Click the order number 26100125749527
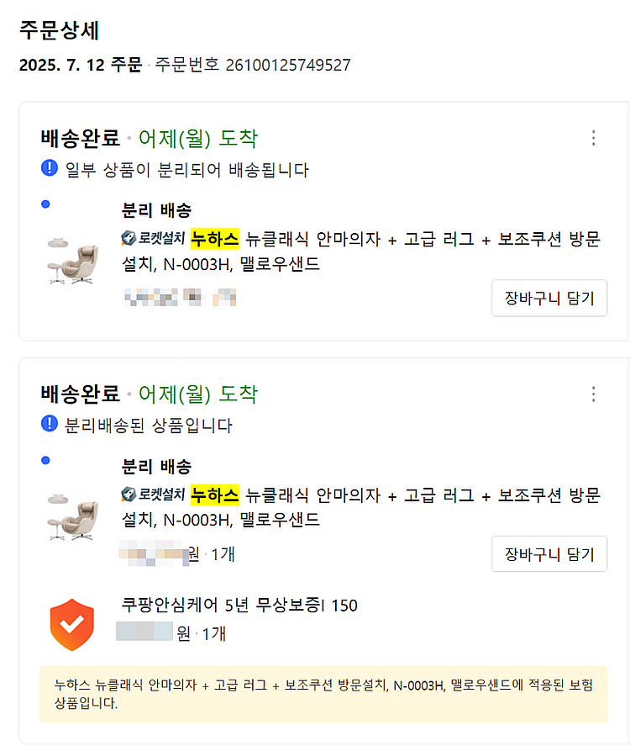Image resolution: width=630 pixels, height=746 pixels. [287, 65]
